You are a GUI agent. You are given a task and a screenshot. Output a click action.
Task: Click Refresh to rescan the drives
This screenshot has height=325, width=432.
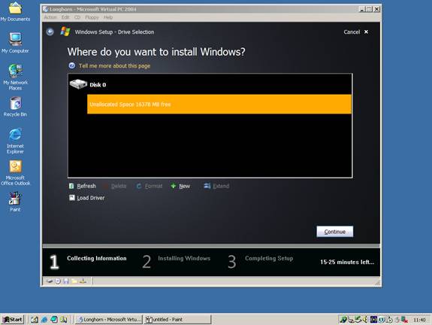86,187
